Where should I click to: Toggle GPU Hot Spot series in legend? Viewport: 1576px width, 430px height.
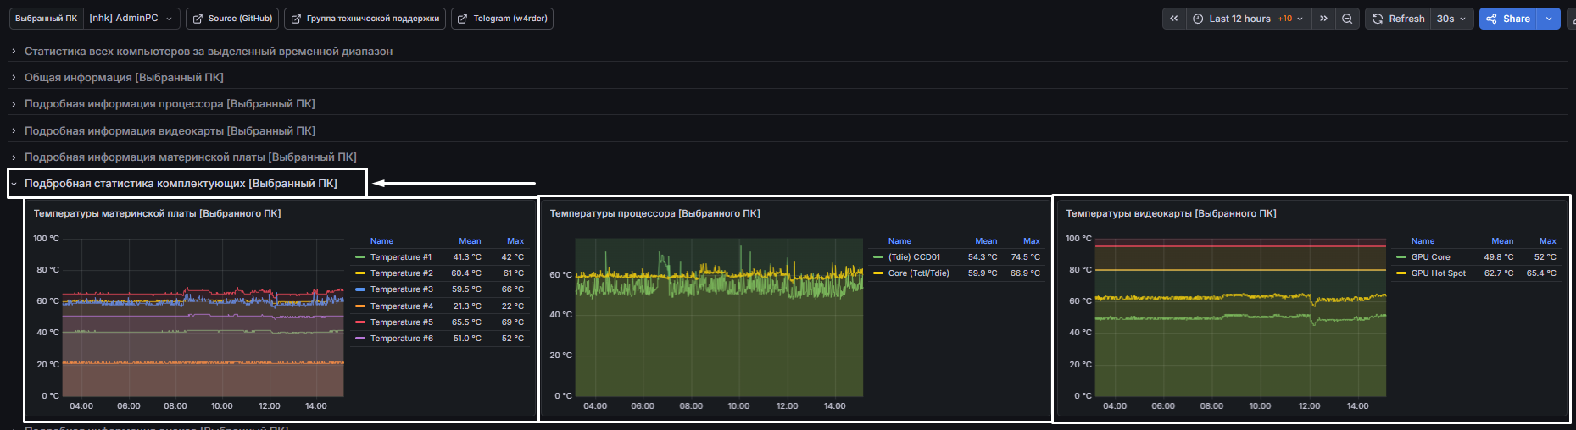coord(1438,273)
